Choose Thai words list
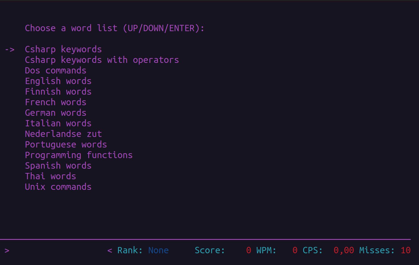This screenshot has width=419, height=265. (50, 176)
